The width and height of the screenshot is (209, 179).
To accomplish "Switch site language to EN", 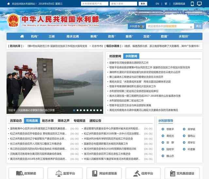I will pos(157,4).
